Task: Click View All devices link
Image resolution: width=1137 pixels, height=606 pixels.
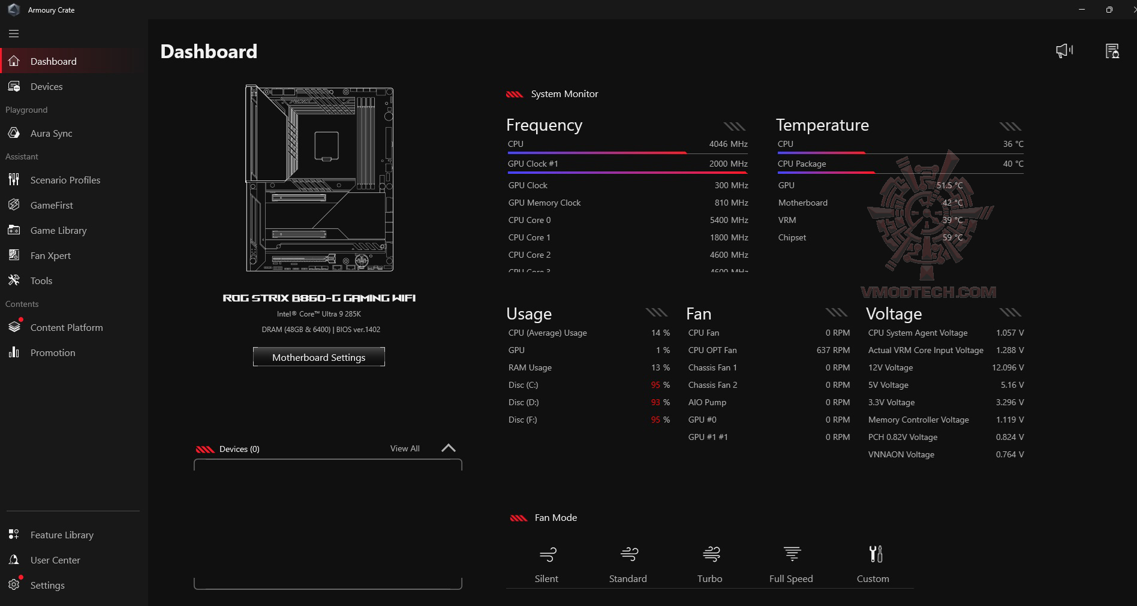Action: (405, 448)
